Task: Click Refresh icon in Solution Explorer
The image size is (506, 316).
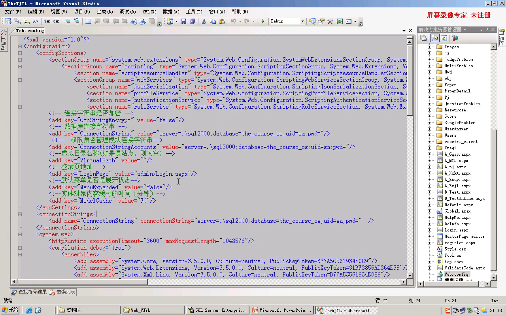Action: pos(444,38)
